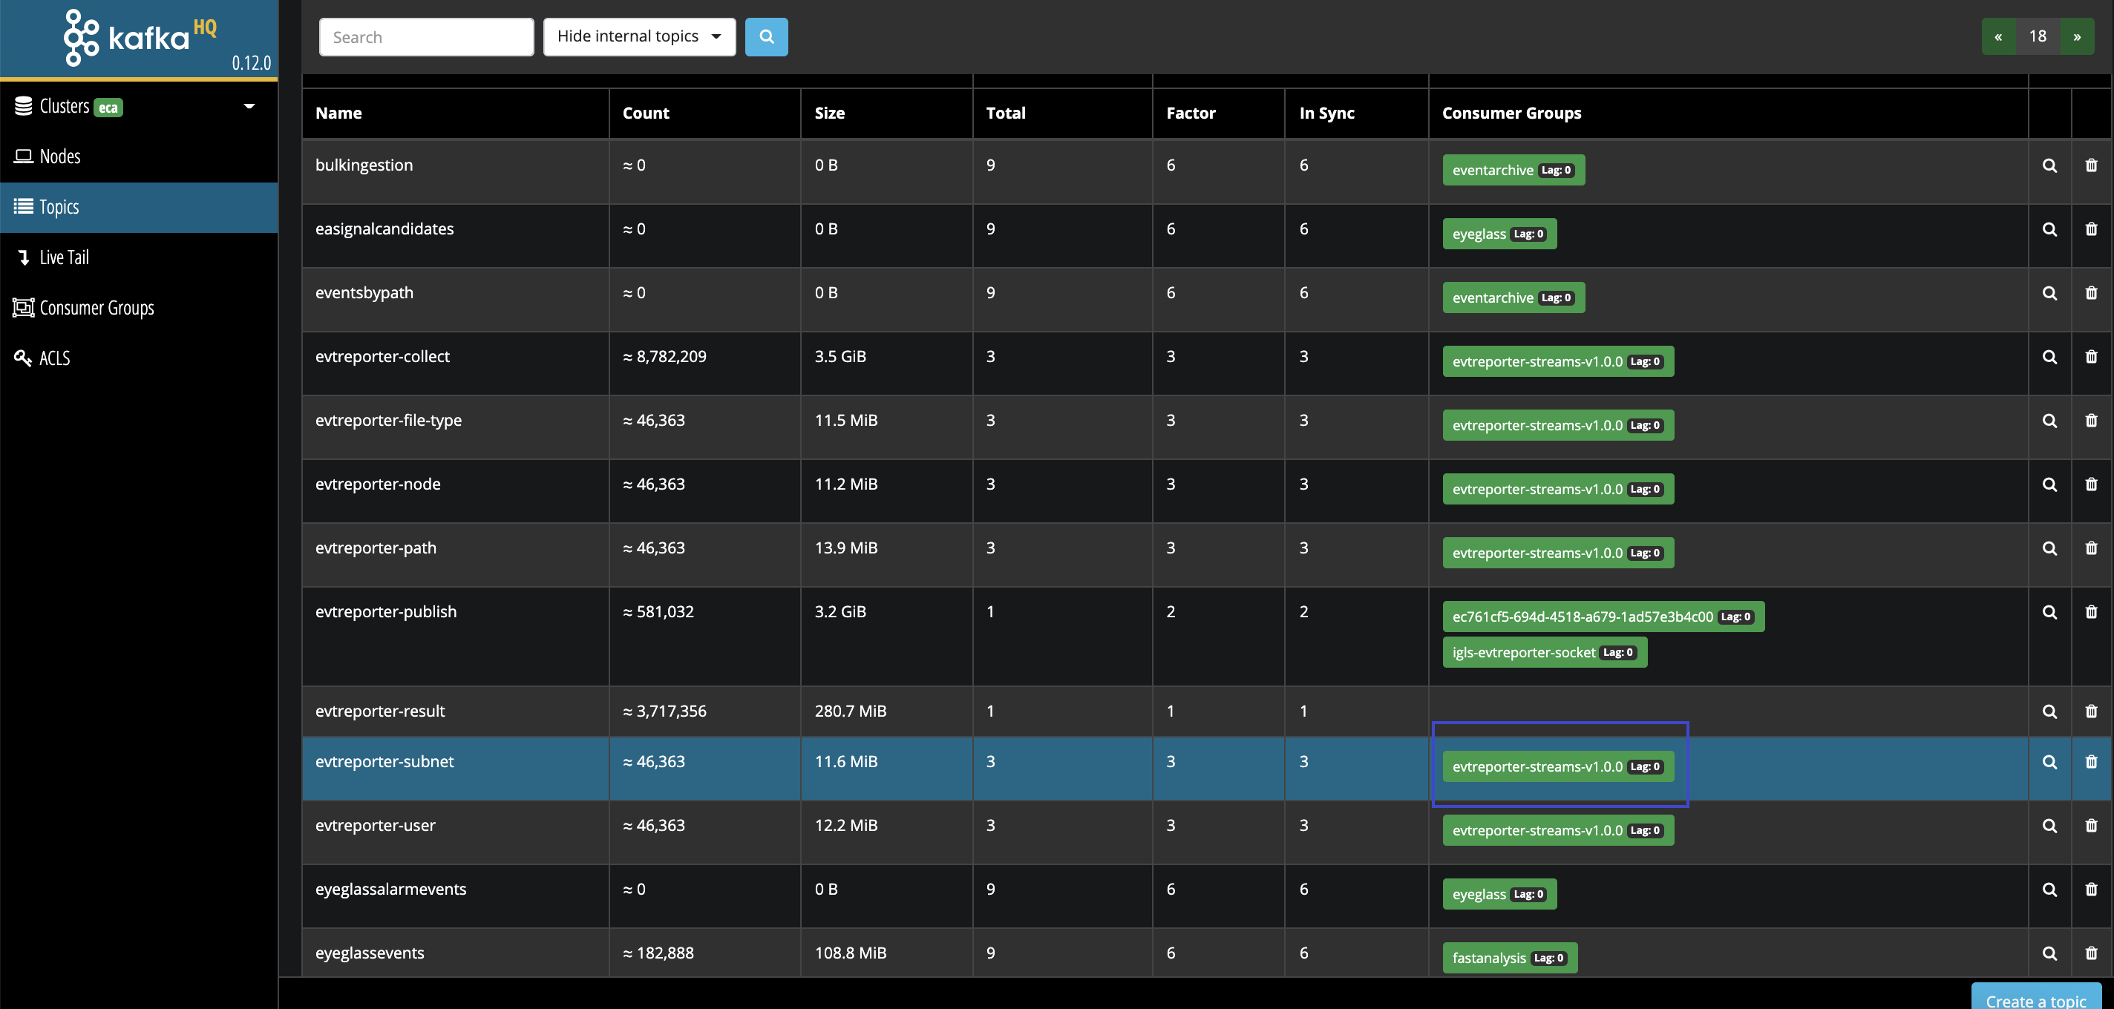Trash icon for eyeglassalarmevents topic

pyautogui.click(x=2091, y=890)
